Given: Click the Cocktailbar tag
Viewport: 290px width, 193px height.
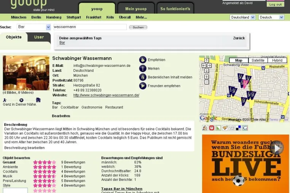Looking at the screenshot, I should tap(70, 107).
